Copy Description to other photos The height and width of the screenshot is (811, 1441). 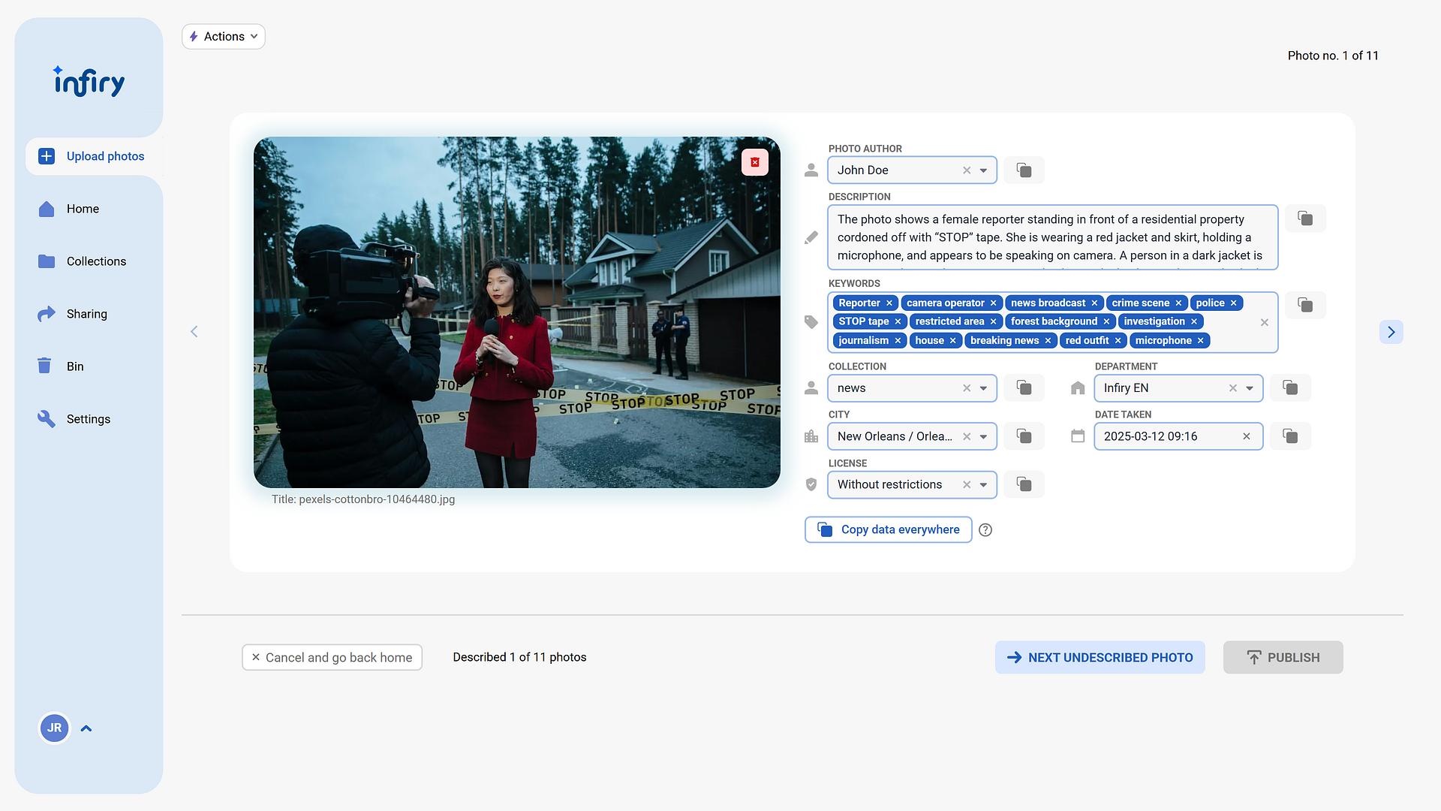tap(1305, 219)
